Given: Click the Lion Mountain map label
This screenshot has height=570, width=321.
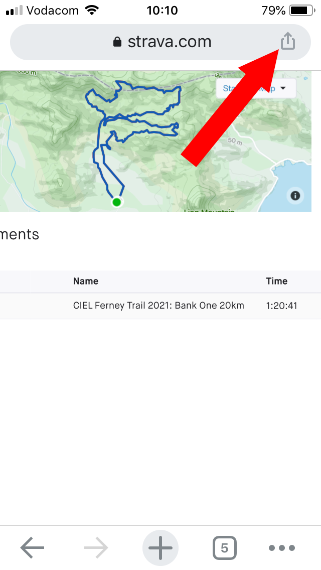Looking at the screenshot, I should [x=209, y=210].
